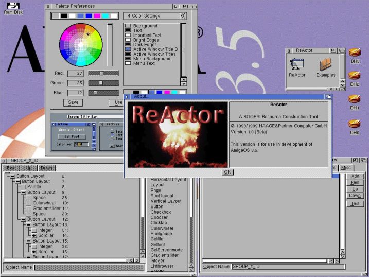Image resolution: width=369 pixels, height=277 pixels.
Task: Click Eat Food button in Active preview
Action: point(72,137)
